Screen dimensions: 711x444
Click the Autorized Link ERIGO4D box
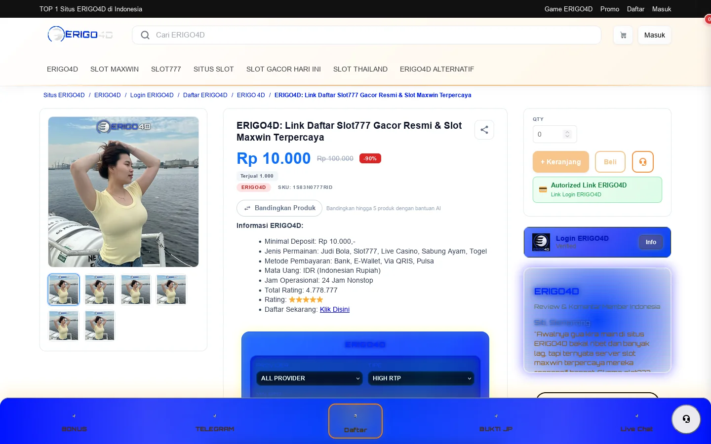597,189
